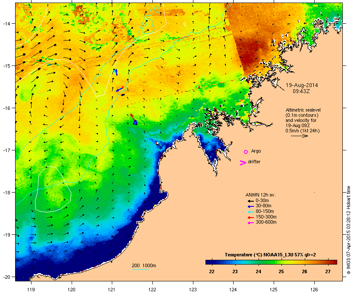Click the longitude axis label 124

233,290
